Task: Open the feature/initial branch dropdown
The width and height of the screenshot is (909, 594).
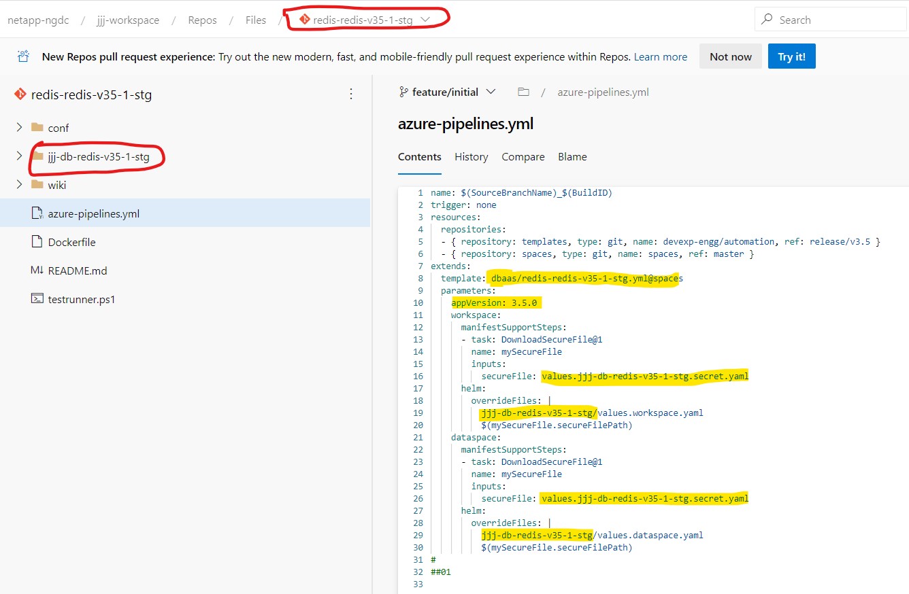Action: pos(491,92)
